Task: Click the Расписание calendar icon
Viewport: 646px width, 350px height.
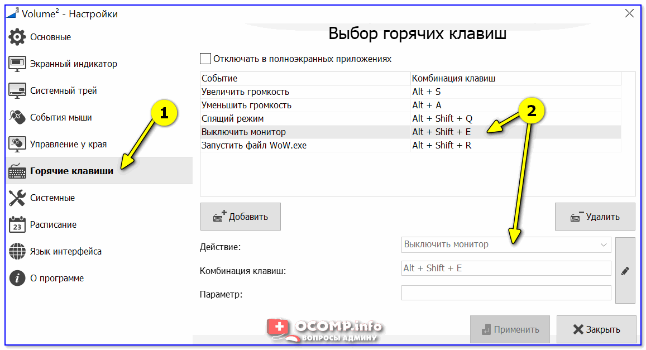Action: 17,225
